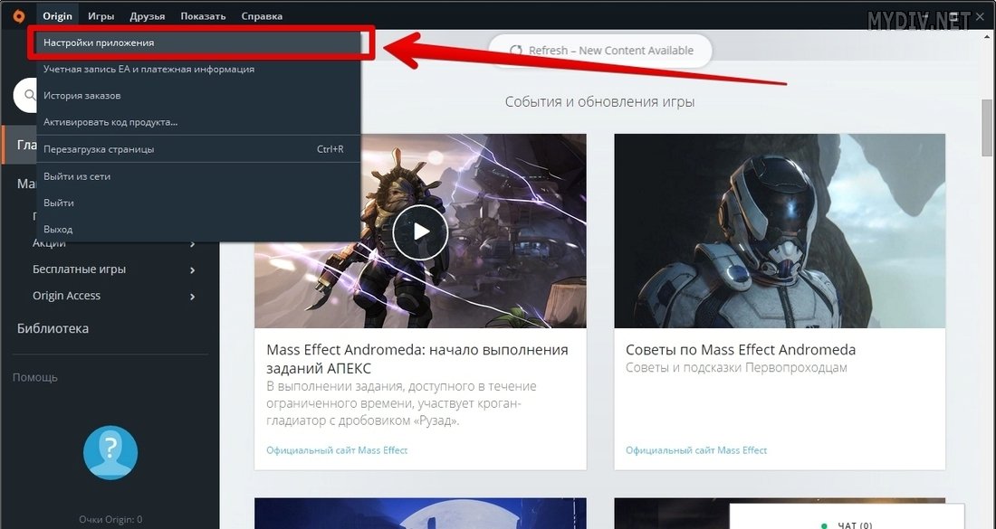Open the Origin menu in the menu bar
This screenshot has height=529, width=996.
[57, 16]
